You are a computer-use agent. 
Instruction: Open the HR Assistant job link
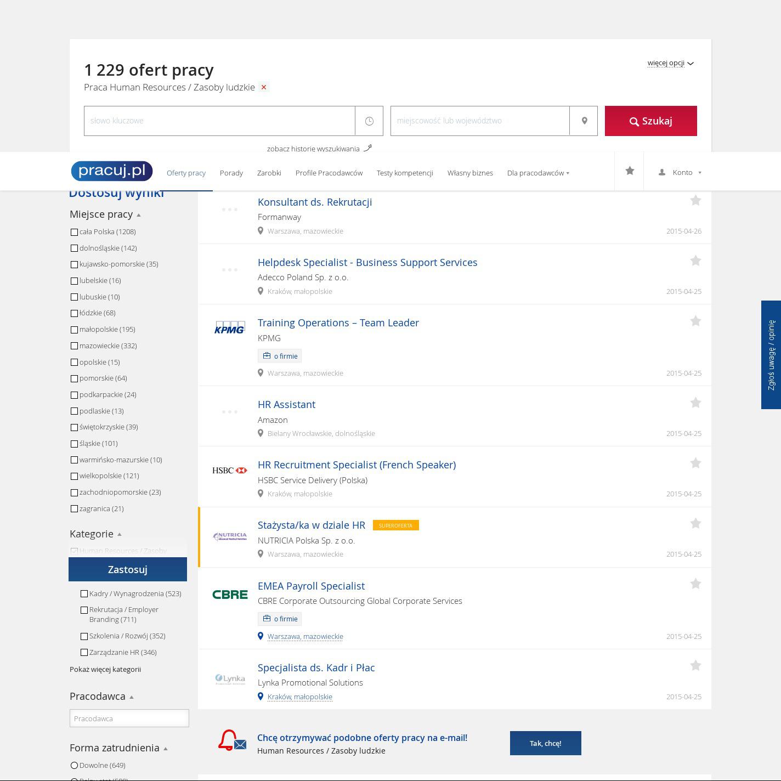point(286,404)
